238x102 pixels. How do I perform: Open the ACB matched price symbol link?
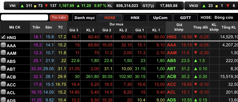point(171,77)
